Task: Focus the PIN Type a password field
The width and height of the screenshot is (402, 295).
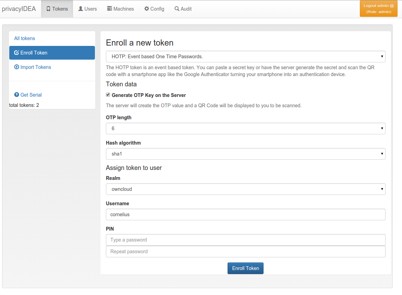Action: tap(246, 240)
